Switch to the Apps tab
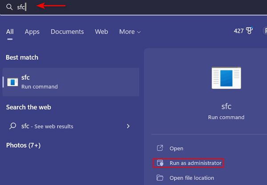 [32, 32]
